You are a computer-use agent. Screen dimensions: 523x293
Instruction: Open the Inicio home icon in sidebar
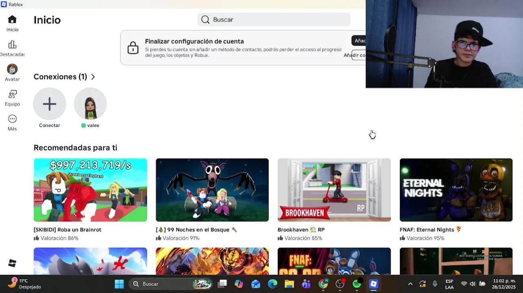[12, 20]
